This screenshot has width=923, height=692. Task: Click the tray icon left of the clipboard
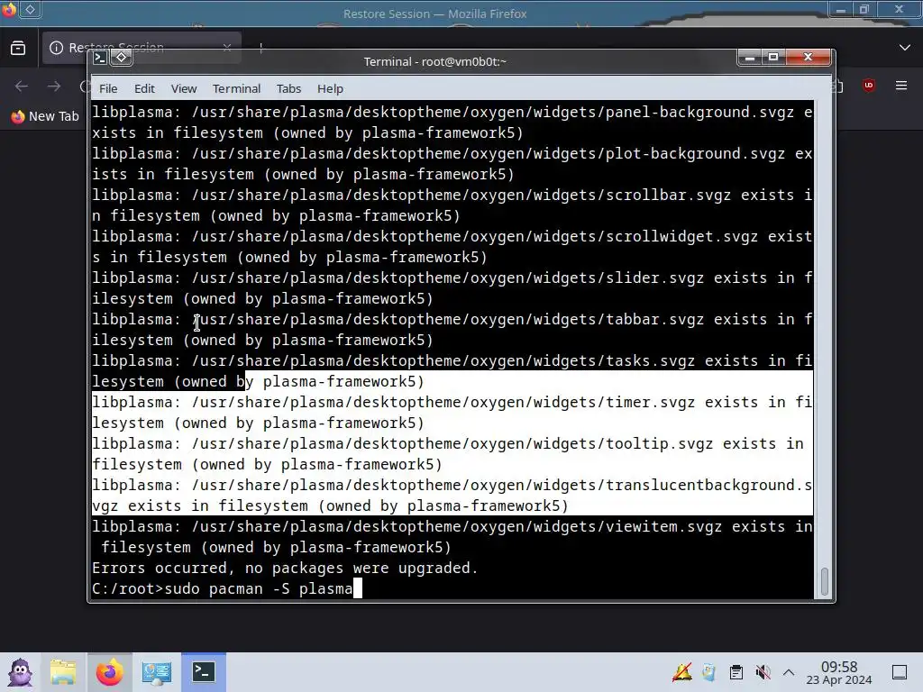[x=708, y=672]
